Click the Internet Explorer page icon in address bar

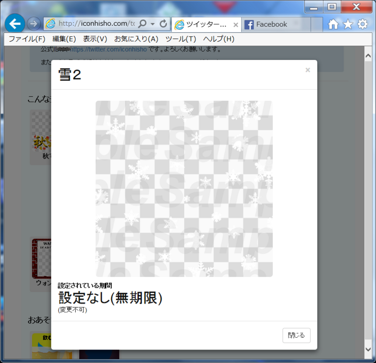point(50,24)
